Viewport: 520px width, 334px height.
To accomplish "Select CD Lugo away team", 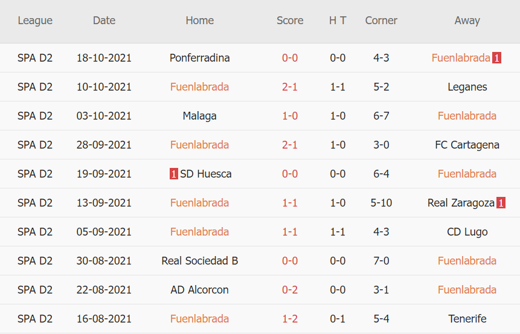I will [467, 232].
